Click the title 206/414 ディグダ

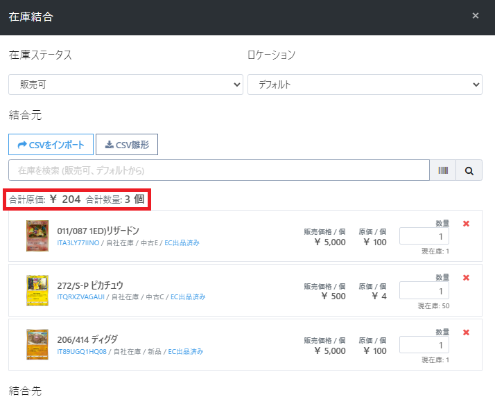tap(87, 340)
